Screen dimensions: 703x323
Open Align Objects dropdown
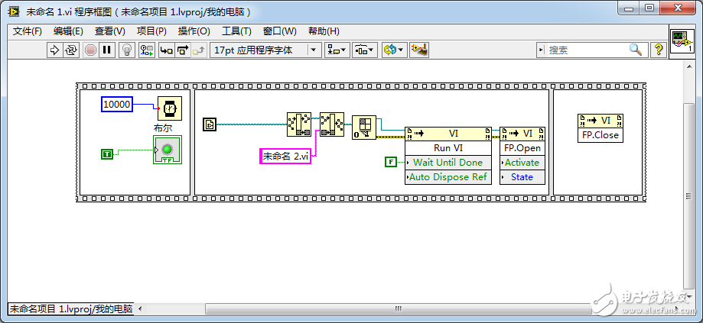[x=337, y=50]
